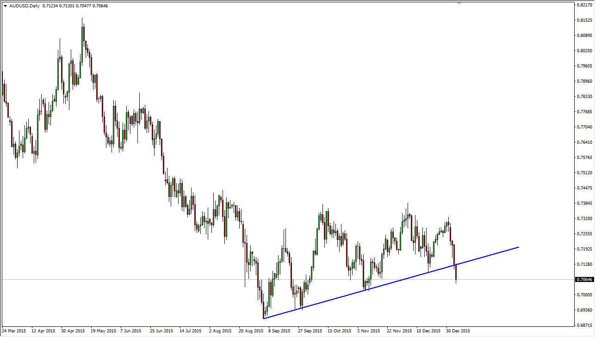Click price level 0.75120 on scale

[585, 173]
